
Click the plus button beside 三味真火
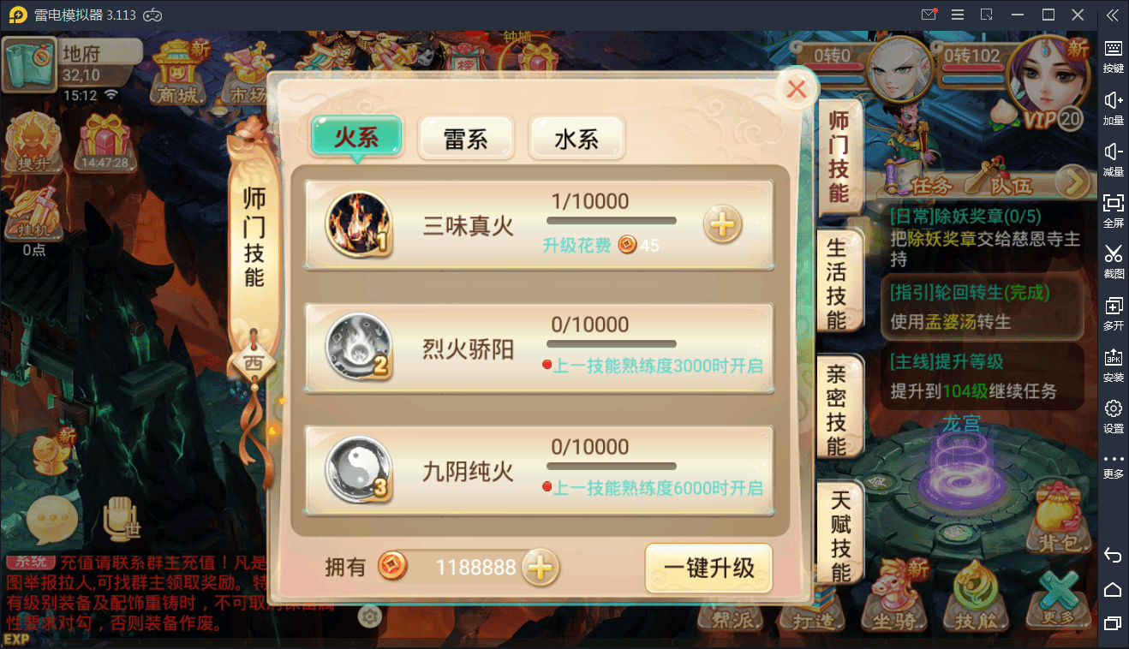723,225
